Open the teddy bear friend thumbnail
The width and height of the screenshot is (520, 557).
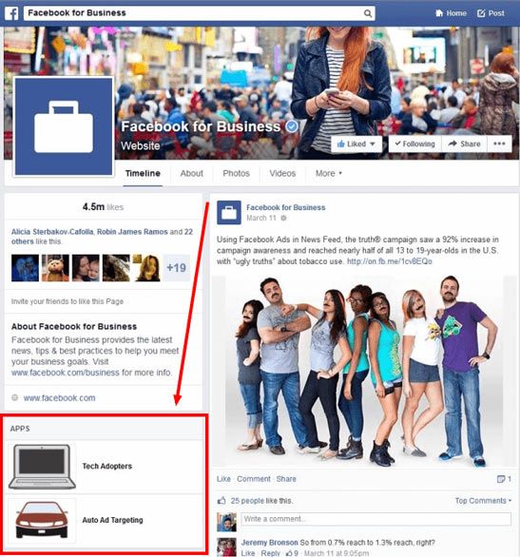pos(55,268)
